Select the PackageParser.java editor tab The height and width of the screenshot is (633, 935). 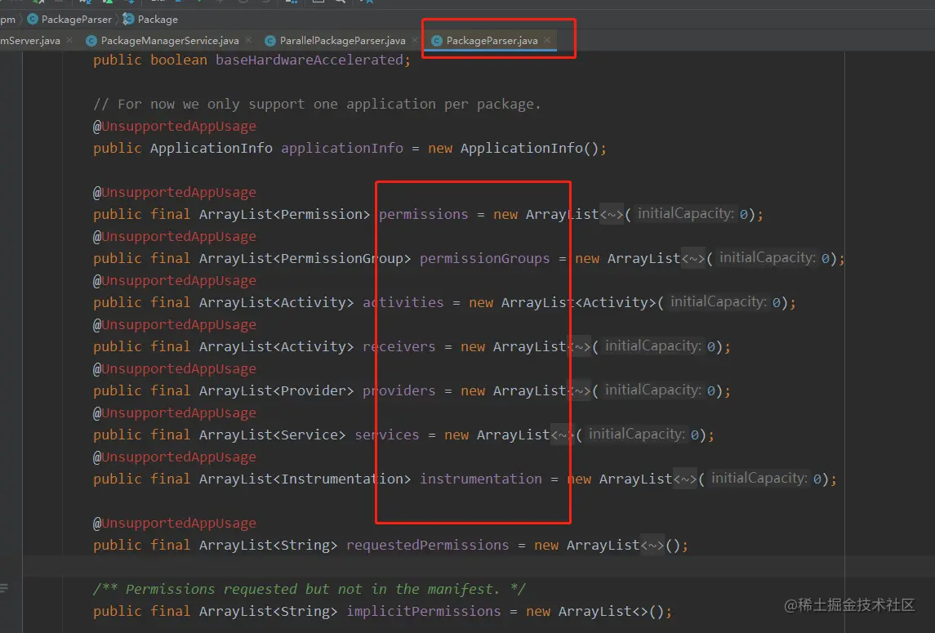pyautogui.click(x=492, y=41)
